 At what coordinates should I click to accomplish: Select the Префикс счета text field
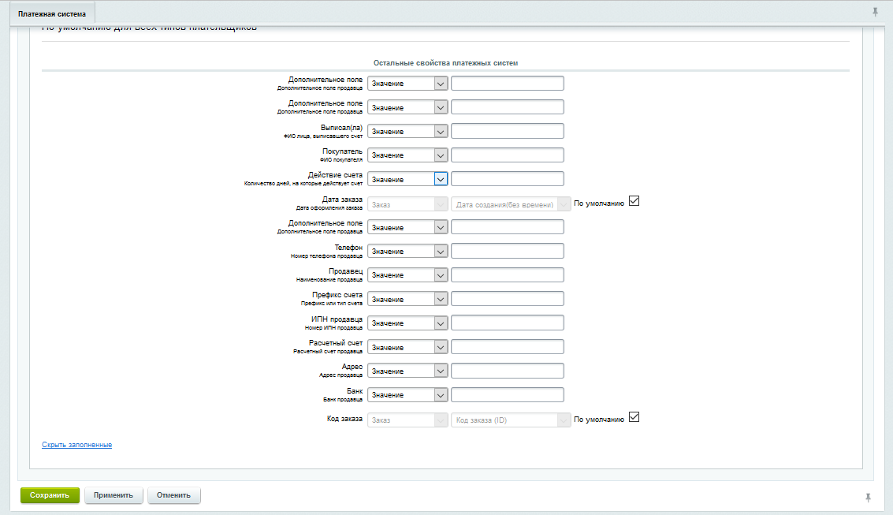(x=507, y=299)
